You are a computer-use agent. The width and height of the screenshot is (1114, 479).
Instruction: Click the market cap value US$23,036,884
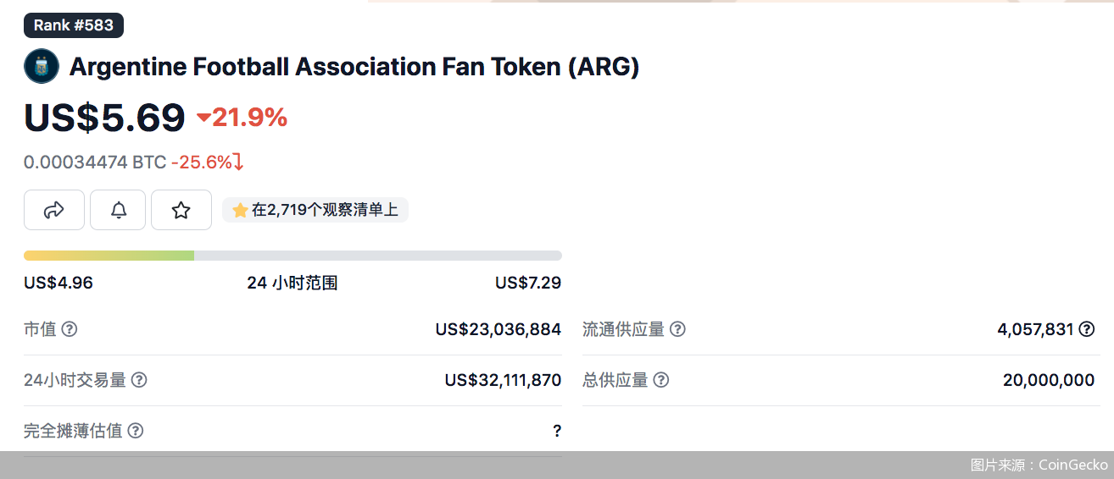pos(498,329)
